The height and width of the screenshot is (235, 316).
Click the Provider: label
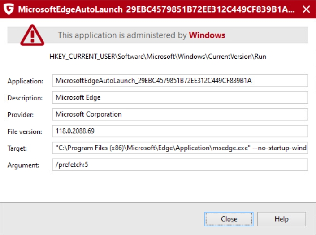pos(21,114)
